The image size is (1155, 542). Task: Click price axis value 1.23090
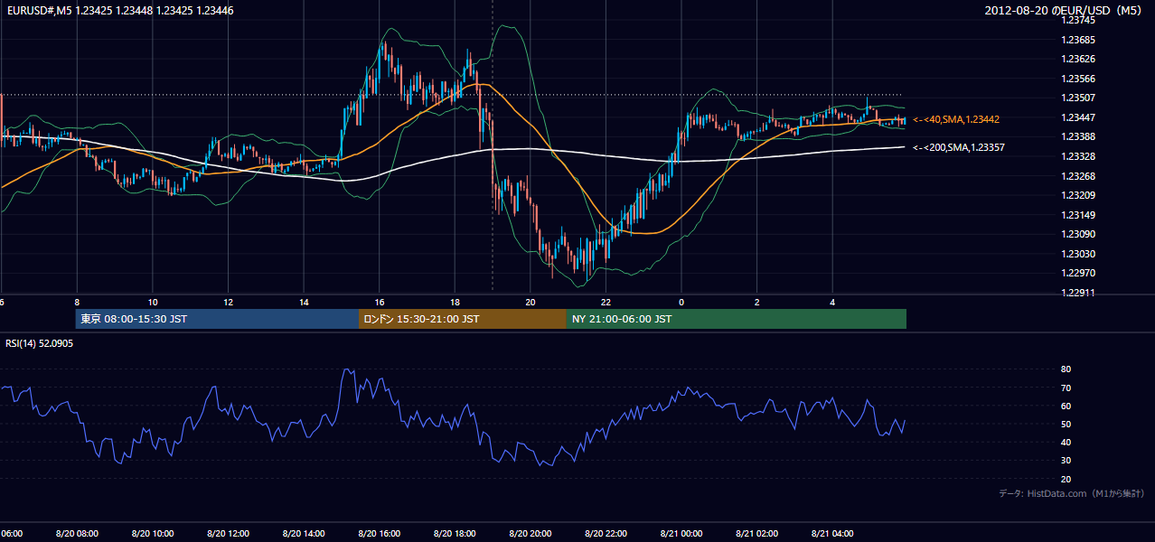point(1078,234)
